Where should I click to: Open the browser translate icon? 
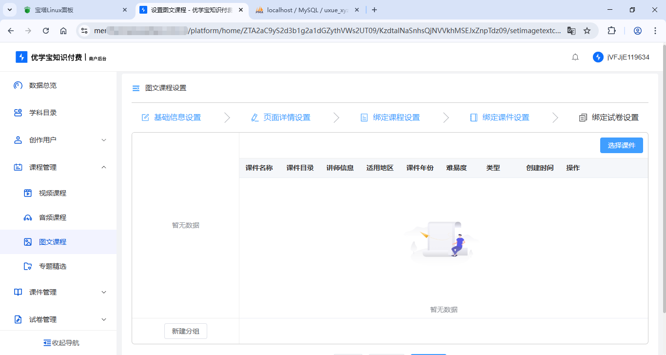click(x=571, y=30)
